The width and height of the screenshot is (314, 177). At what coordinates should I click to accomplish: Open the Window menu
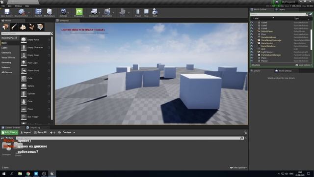coord(18,6)
